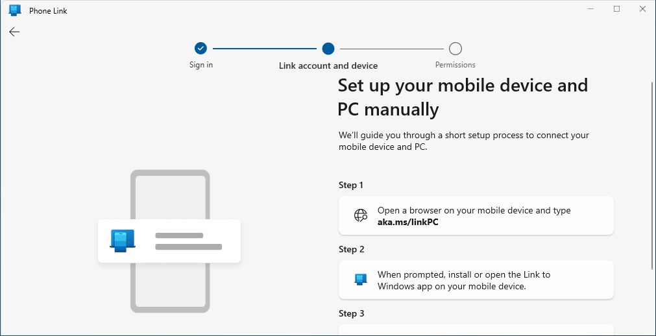The image size is (656, 336).
Task: Minimize the Phone Link window
Action: [590, 9]
